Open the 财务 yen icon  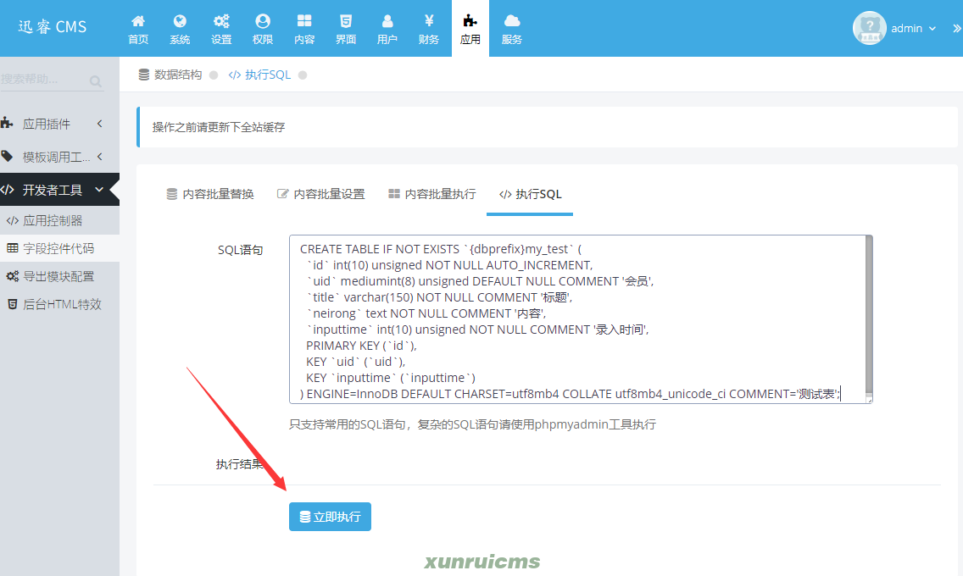pyautogui.click(x=429, y=21)
